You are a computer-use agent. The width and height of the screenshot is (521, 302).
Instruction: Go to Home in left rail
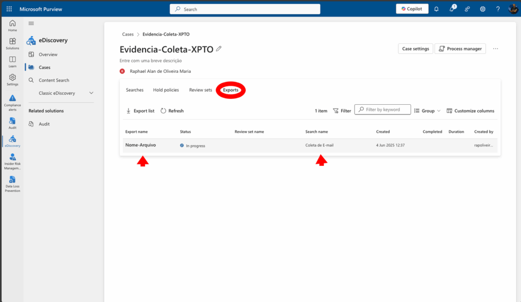pos(12,26)
